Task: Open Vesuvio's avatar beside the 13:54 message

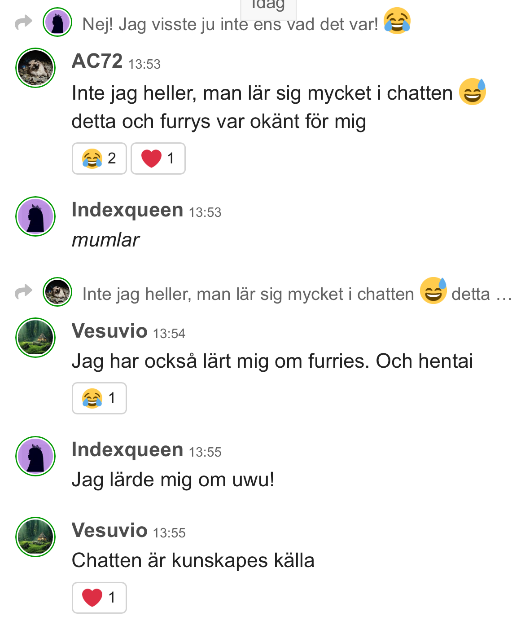Action: [35, 338]
